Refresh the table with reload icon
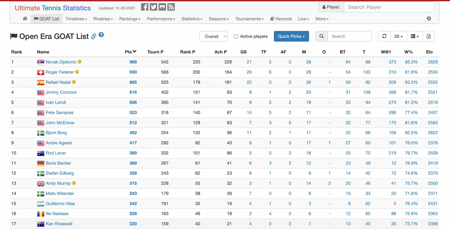This screenshot has width=450, height=229. click(384, 36)
